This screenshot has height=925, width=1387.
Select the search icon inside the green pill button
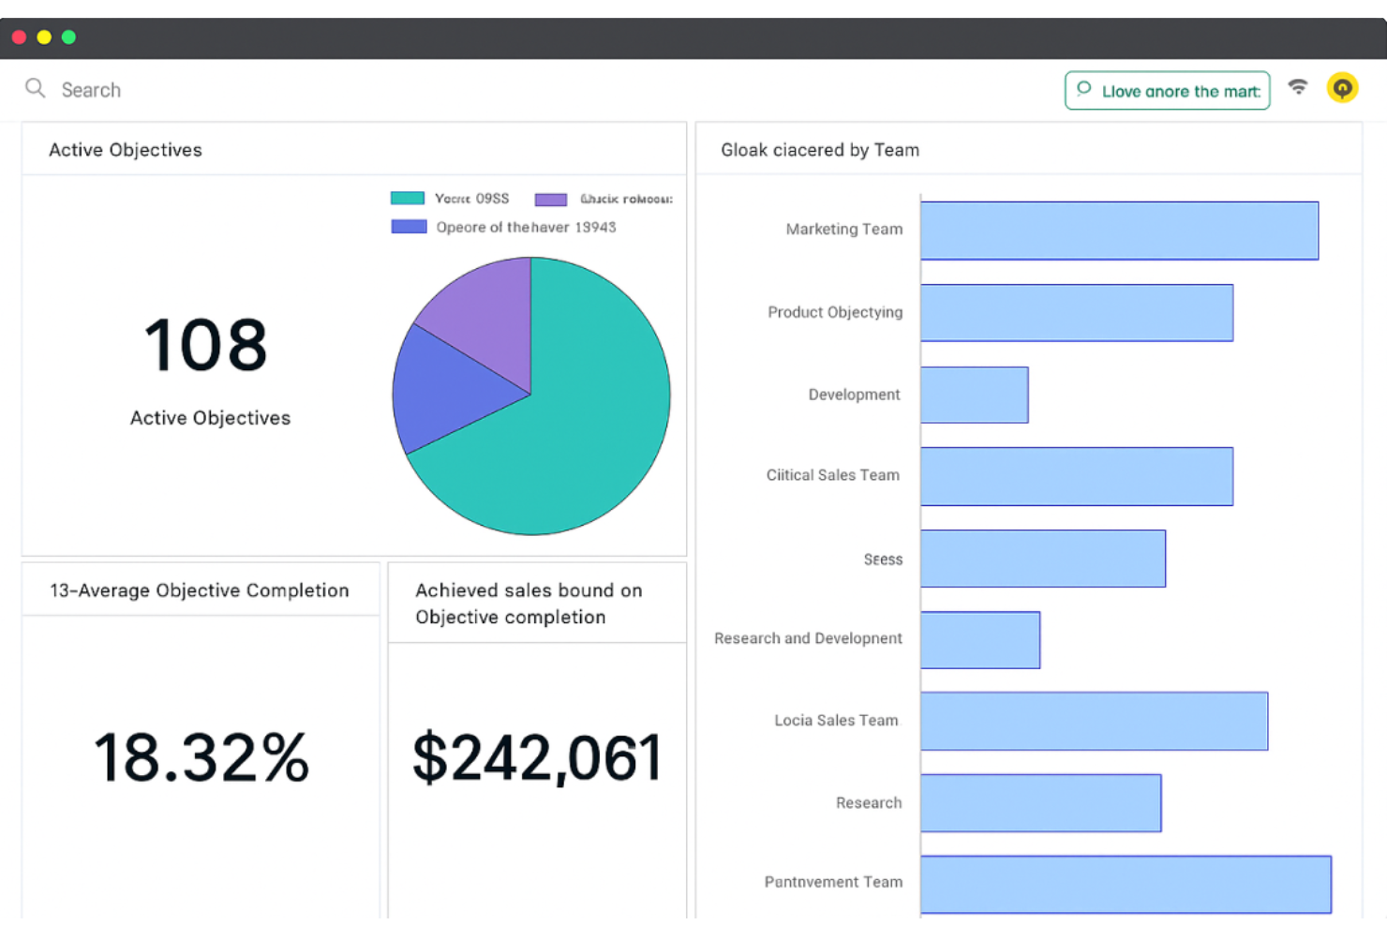(1085, 90)
